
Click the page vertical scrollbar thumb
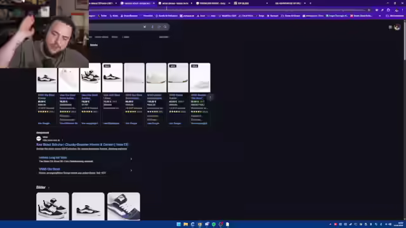click(405, 40)
